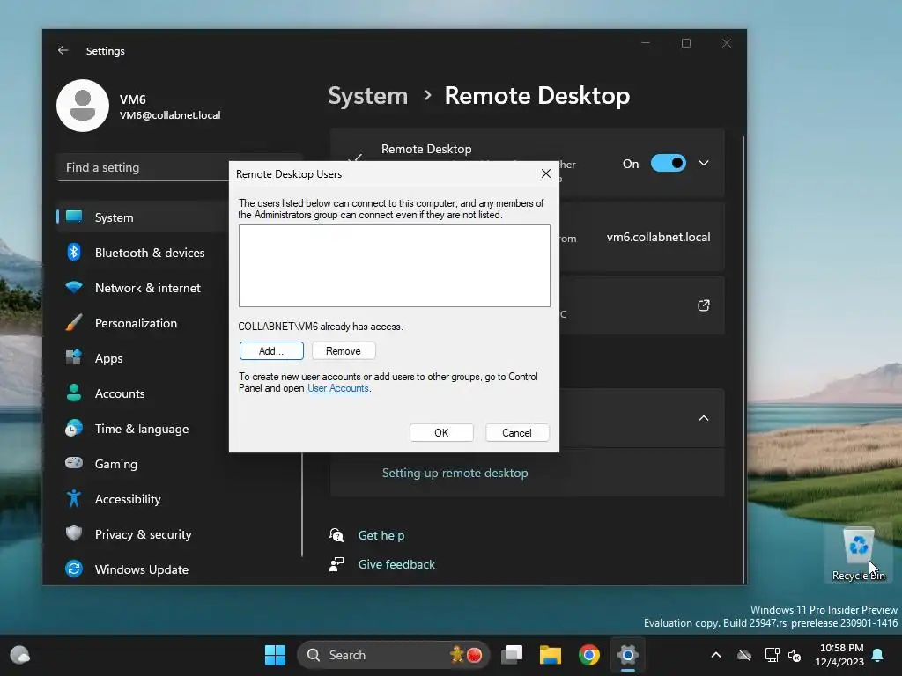Open the clock showing 10:58 PM

coord(839,655)
